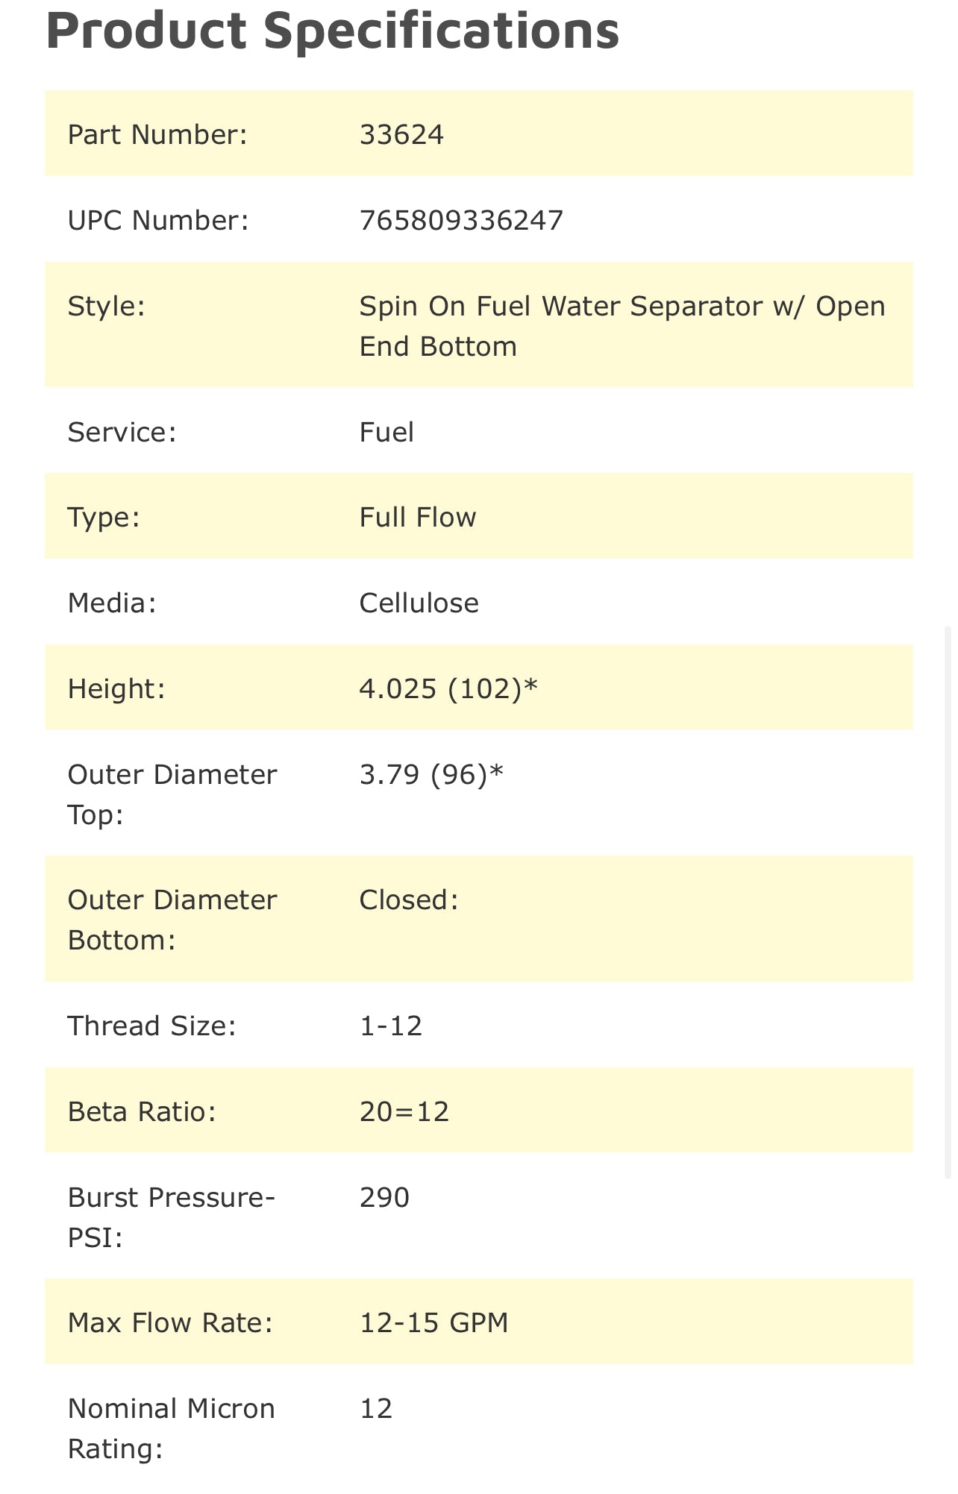Click the Thread Size: label

151,1026
